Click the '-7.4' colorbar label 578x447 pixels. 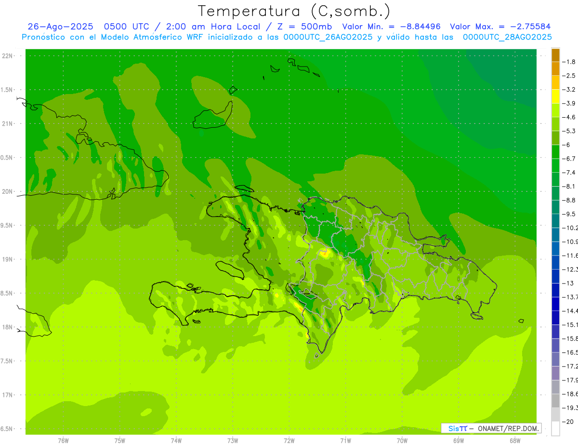569,173
